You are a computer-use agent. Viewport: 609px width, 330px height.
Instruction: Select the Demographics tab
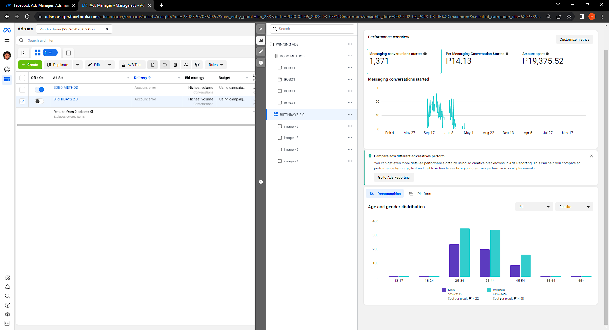pyautogui.click(x=385, y=194)
